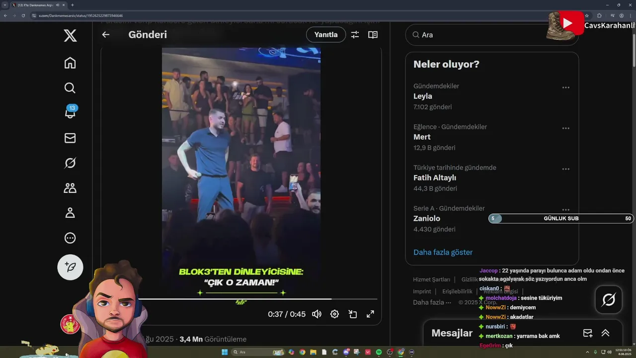Open Notifications bell with 13 badge
The height and width of the screenshot is (358, 636).
coord(70,112)
